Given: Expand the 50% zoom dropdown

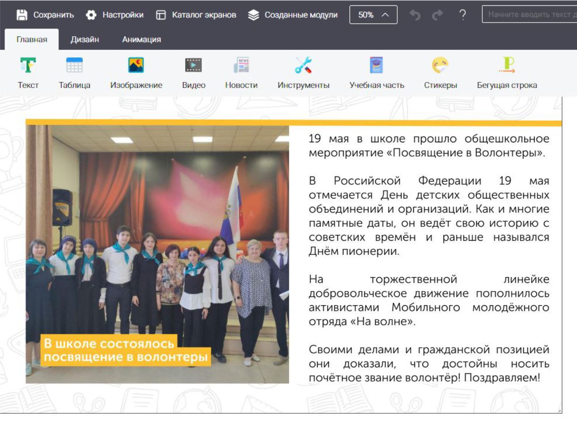Looking at the screenshot, I should pyautogui.click(x=373, y=15).
